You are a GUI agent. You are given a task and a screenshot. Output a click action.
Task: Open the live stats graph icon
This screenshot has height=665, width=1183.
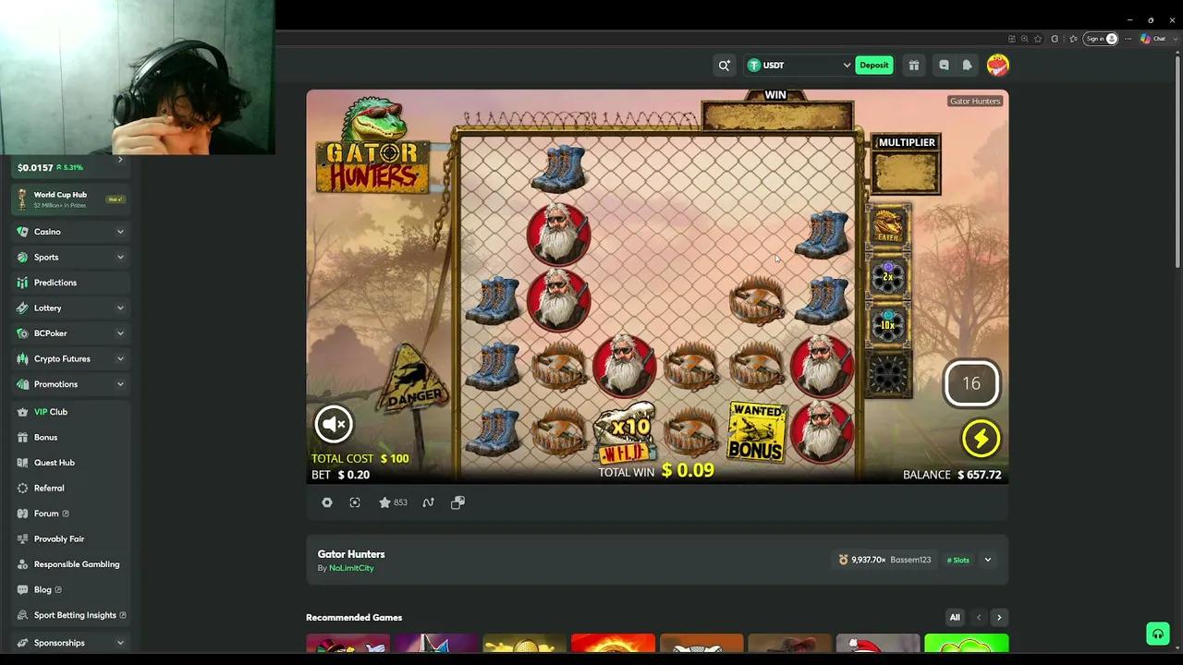[x=428, y=502]
